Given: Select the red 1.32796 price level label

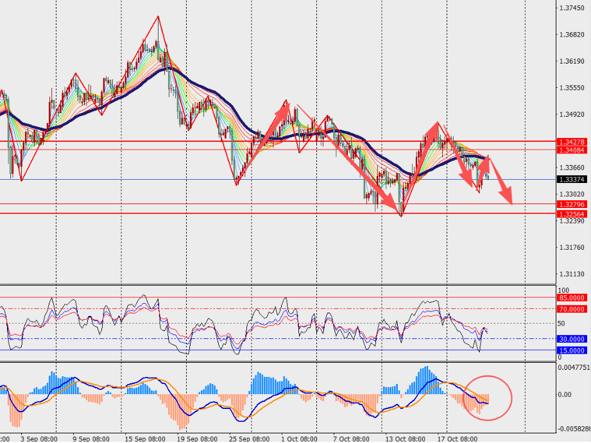Looking at the screenshot, I should coord(571,204).
